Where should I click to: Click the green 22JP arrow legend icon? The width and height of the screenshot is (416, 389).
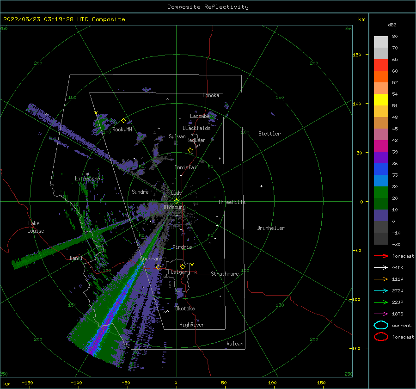[x=381, y=302]
